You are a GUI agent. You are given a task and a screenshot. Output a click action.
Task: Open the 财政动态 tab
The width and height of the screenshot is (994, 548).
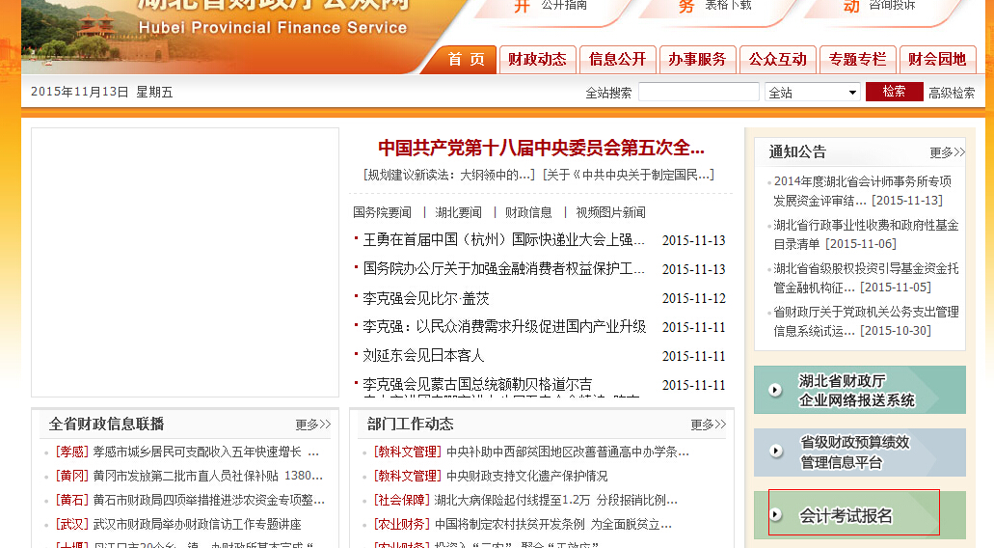(x=538, y=60)
